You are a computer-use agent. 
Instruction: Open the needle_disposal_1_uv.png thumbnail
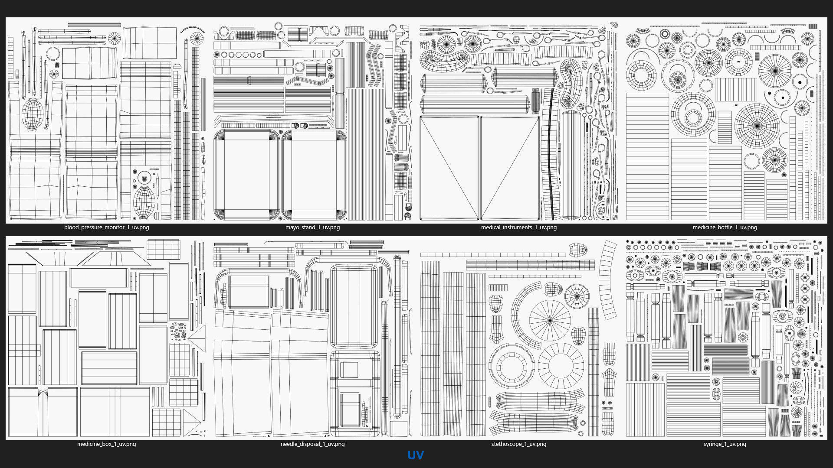[x=312, y=338]
